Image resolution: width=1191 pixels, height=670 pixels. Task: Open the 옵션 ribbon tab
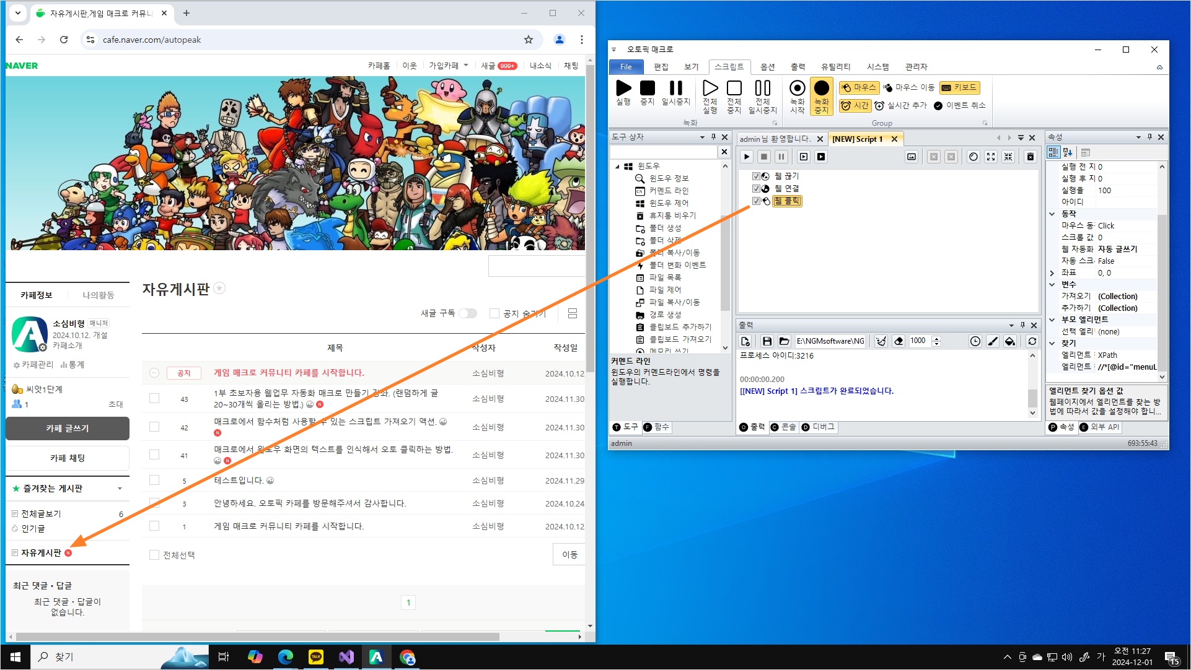pos(767,67)
